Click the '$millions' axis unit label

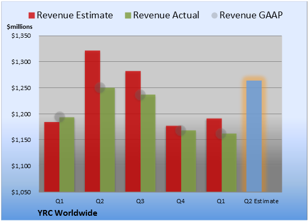tap(20, 27)
